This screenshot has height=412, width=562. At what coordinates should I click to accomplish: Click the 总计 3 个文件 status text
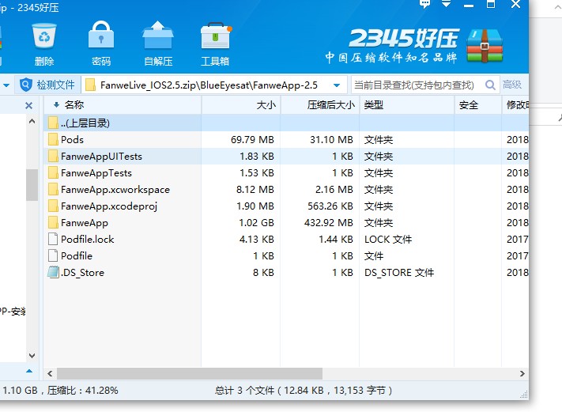[x=304, y=390]
